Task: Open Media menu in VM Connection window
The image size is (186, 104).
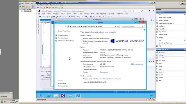Action: pyautogui.click(x=46, y=5)
